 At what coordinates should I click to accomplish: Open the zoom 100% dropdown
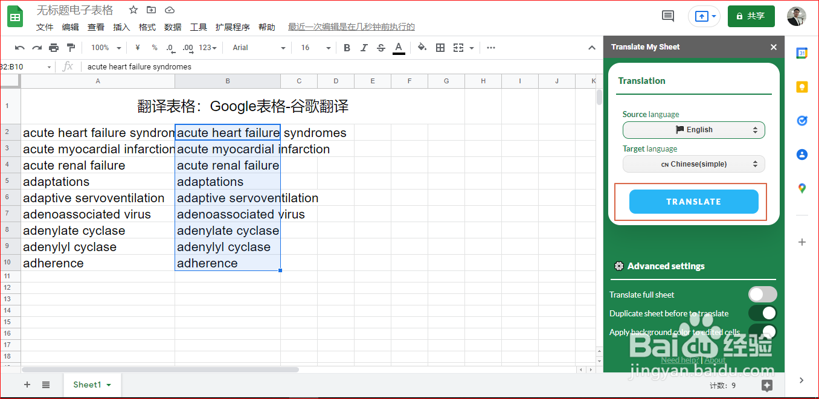(x=106, y=48)
